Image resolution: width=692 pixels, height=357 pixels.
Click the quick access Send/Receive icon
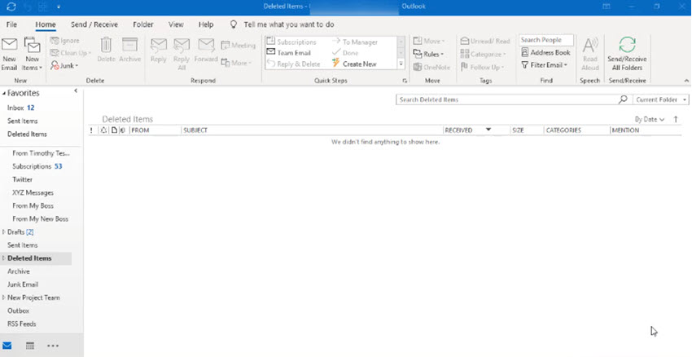tap(11, 7)
